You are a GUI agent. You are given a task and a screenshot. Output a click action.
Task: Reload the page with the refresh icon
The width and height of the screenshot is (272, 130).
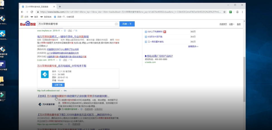point(32,12)
